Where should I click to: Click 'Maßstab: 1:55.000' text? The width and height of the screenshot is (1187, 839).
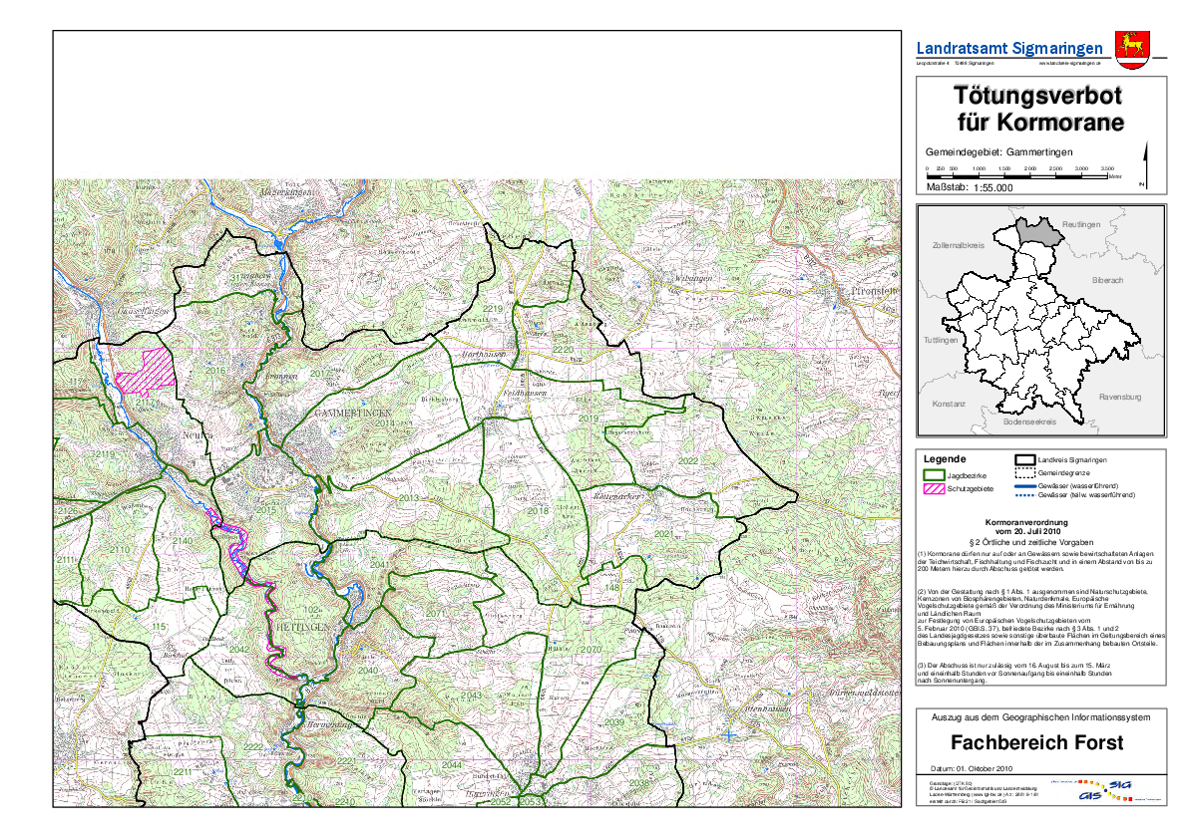pos(969,187)
